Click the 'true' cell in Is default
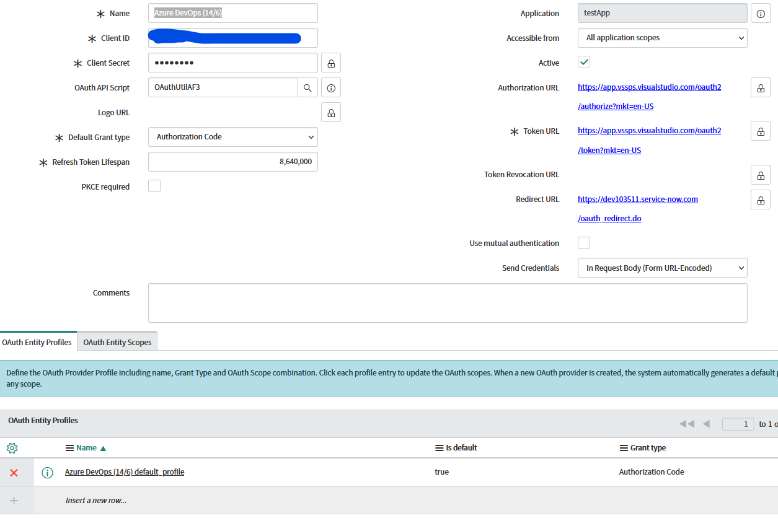The height and width of the screenshot is (531, 778). pos(441,472)
